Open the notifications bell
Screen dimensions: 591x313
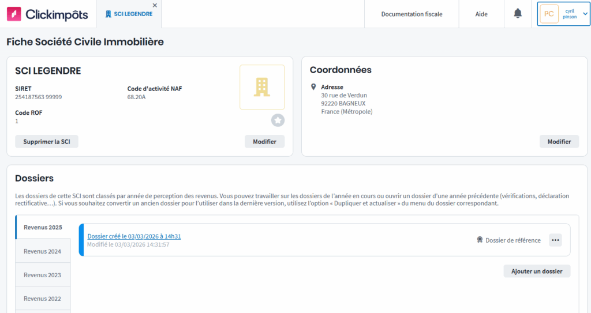(x=518, y=14)
